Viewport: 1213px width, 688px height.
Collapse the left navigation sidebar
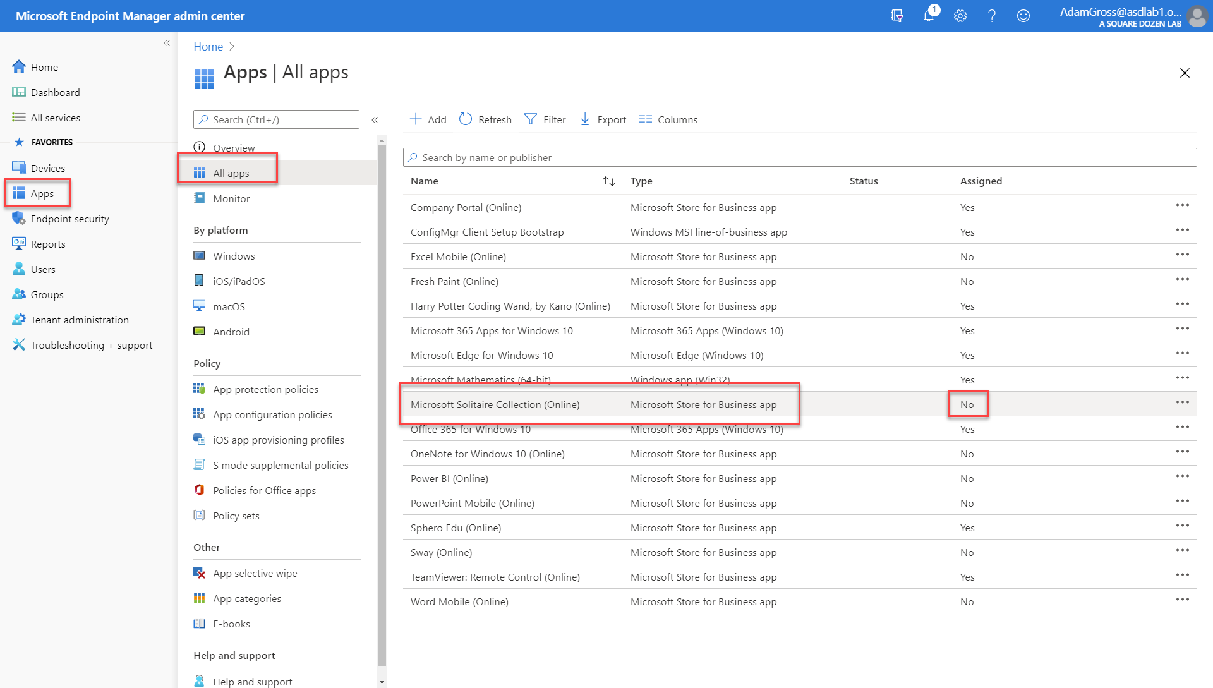[x=167, y=43]
